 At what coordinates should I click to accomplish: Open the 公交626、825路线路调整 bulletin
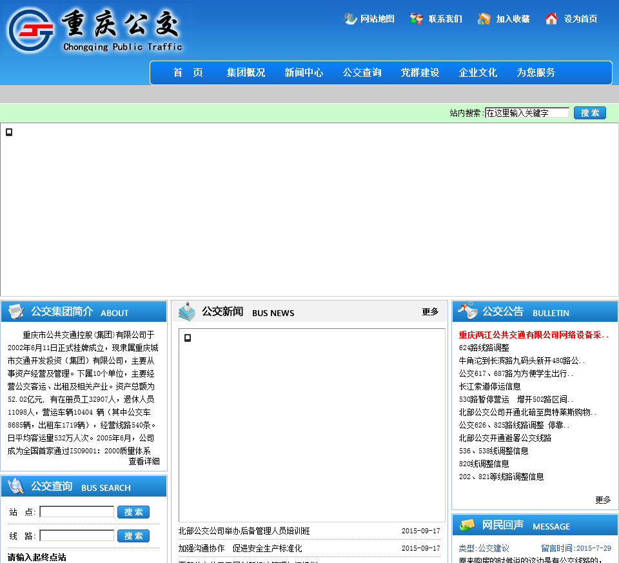514,425
